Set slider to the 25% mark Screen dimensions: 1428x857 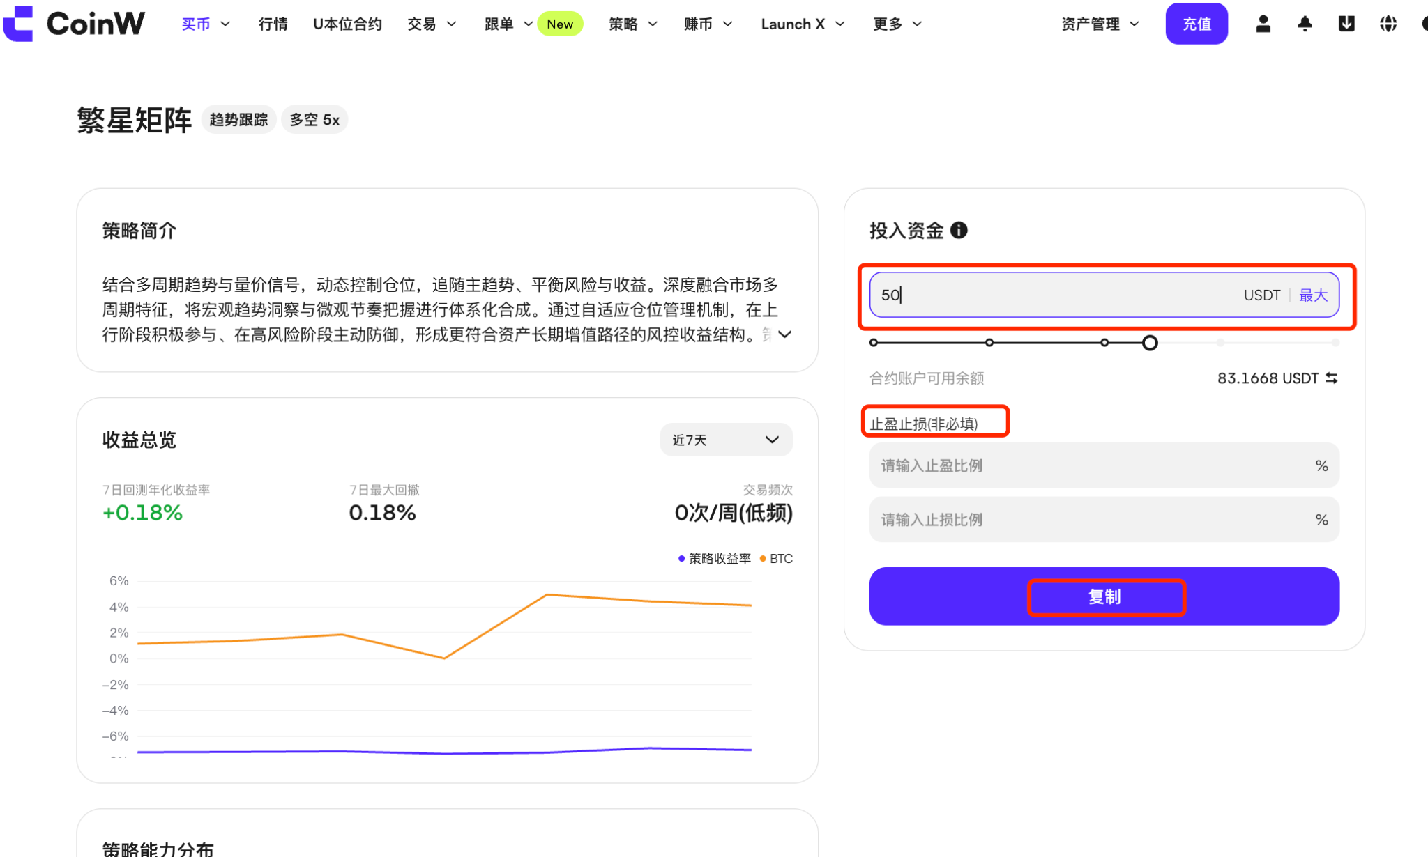[989, 342]
